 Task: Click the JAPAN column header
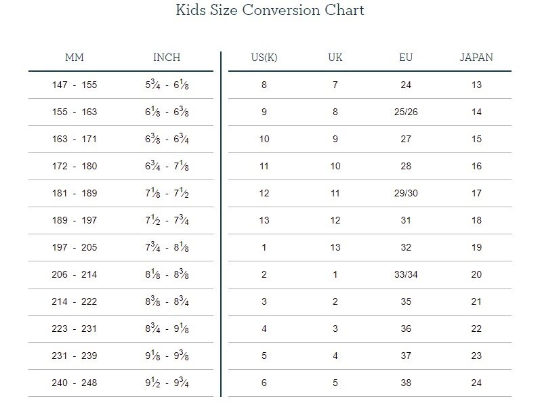pos(476,58)
